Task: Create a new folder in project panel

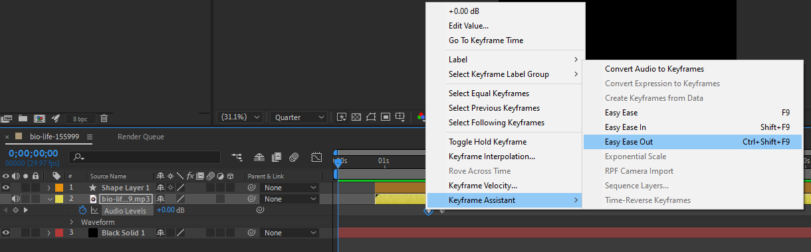Action: (23, 118)
